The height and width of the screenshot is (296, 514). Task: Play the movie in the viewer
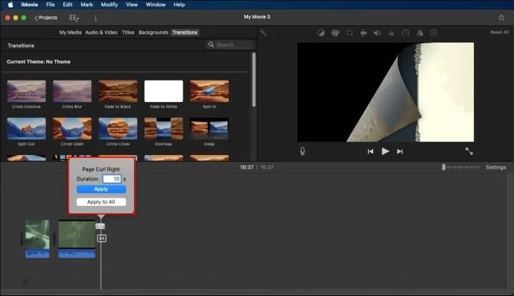point(385,151)
